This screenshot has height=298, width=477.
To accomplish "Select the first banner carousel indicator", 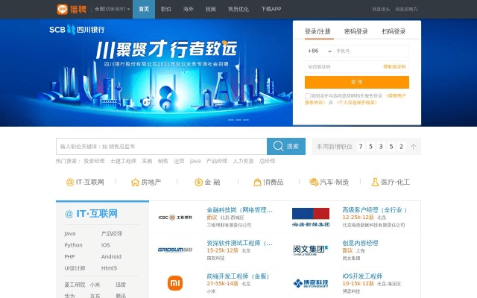I will pyautogui.click(x=231, y=120).
